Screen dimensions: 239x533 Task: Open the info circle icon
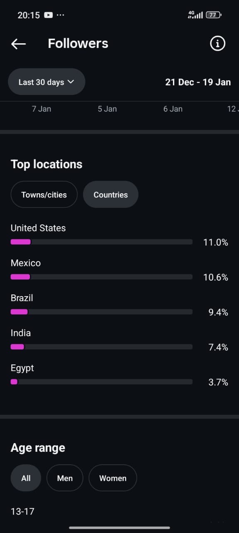218,43
